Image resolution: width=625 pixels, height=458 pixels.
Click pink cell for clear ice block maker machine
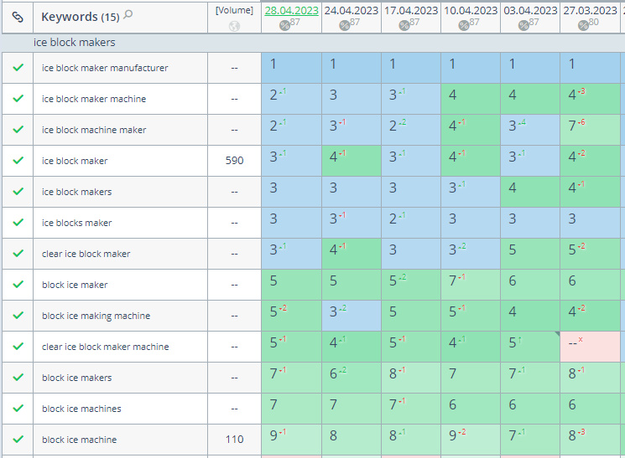pos(590,347)
